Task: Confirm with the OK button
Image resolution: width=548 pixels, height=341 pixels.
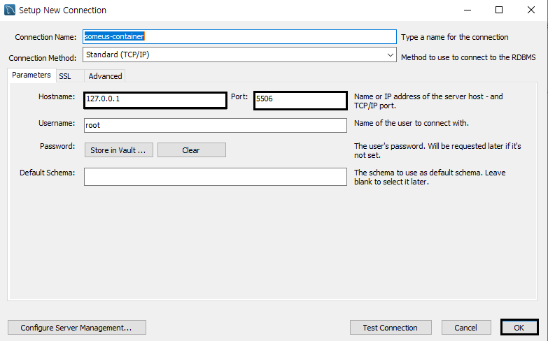Action: pyautogui.click(x=519, y=328)
